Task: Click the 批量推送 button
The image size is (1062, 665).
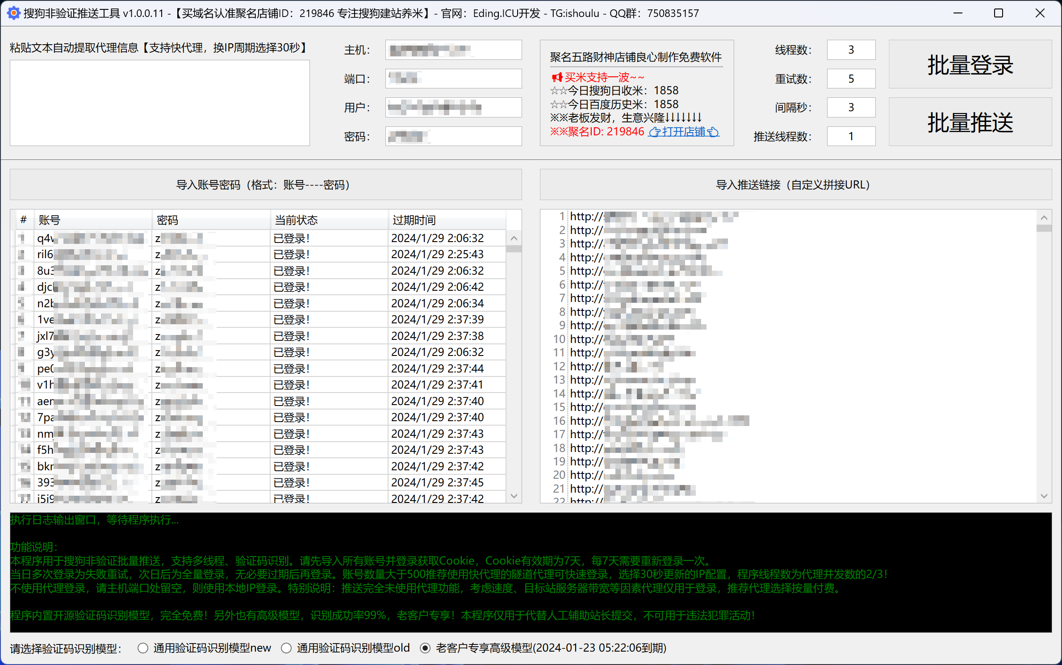Action: [970, 122]
